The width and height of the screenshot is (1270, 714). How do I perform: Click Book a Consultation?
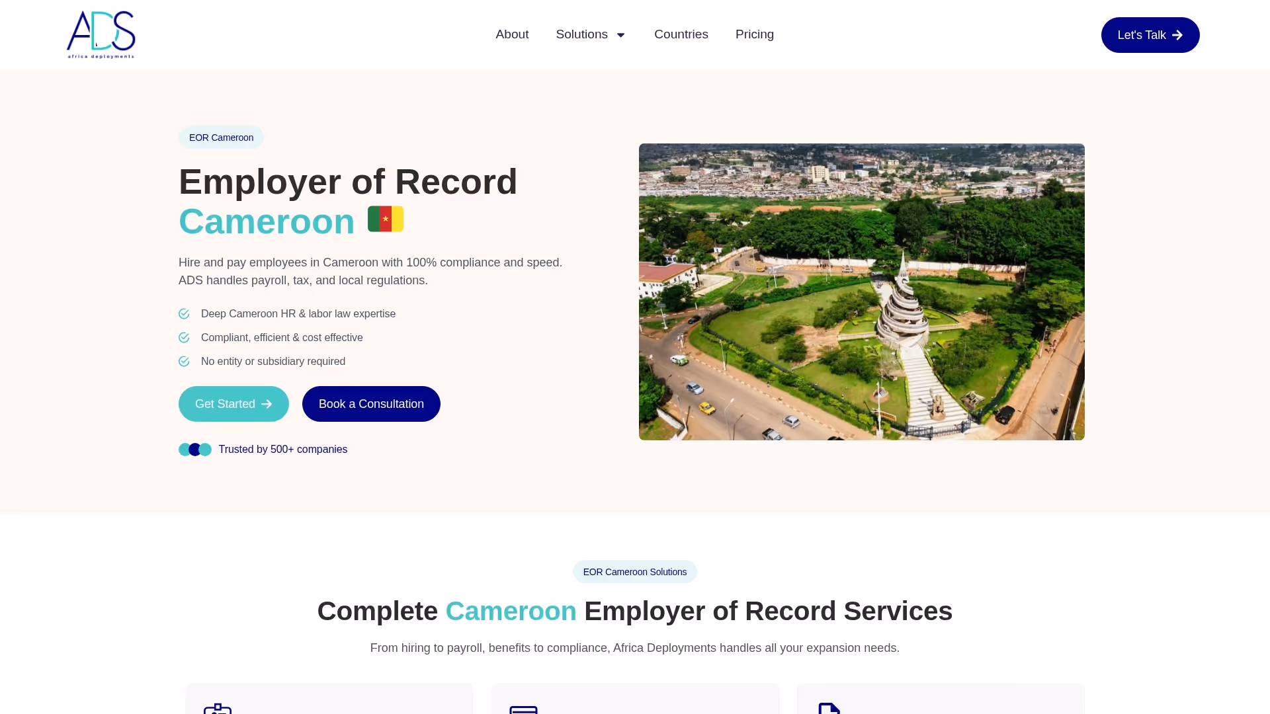(x=371, y=403)
